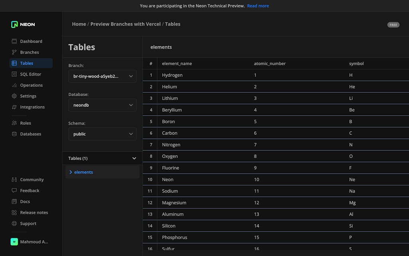Click the Databases sidebar icon
Viewport: 409px width, 256px height.
(14, 134)
